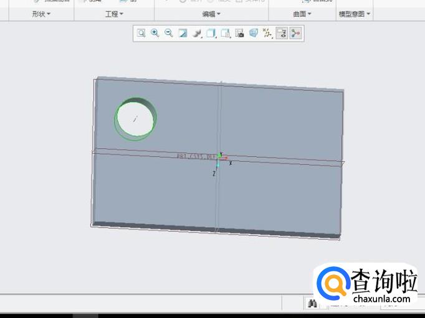
Task: Select the Zoom In tool
Action: coord(155,34)
